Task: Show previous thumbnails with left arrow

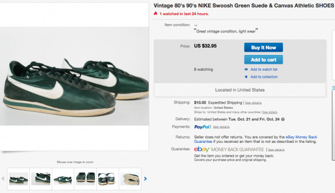Action: click(3, 179)
